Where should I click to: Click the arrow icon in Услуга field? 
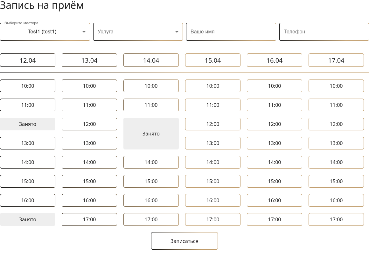[177, 32]
